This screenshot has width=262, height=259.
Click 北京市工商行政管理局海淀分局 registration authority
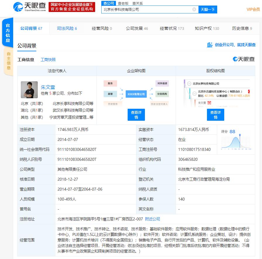[x=204, y=179]
